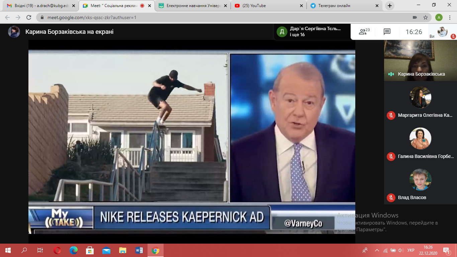
Task: Click muted microphone icon for Влад Власов
Action: pos(391,197)
